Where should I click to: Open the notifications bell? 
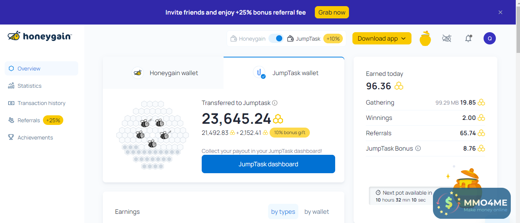[468, 38]
